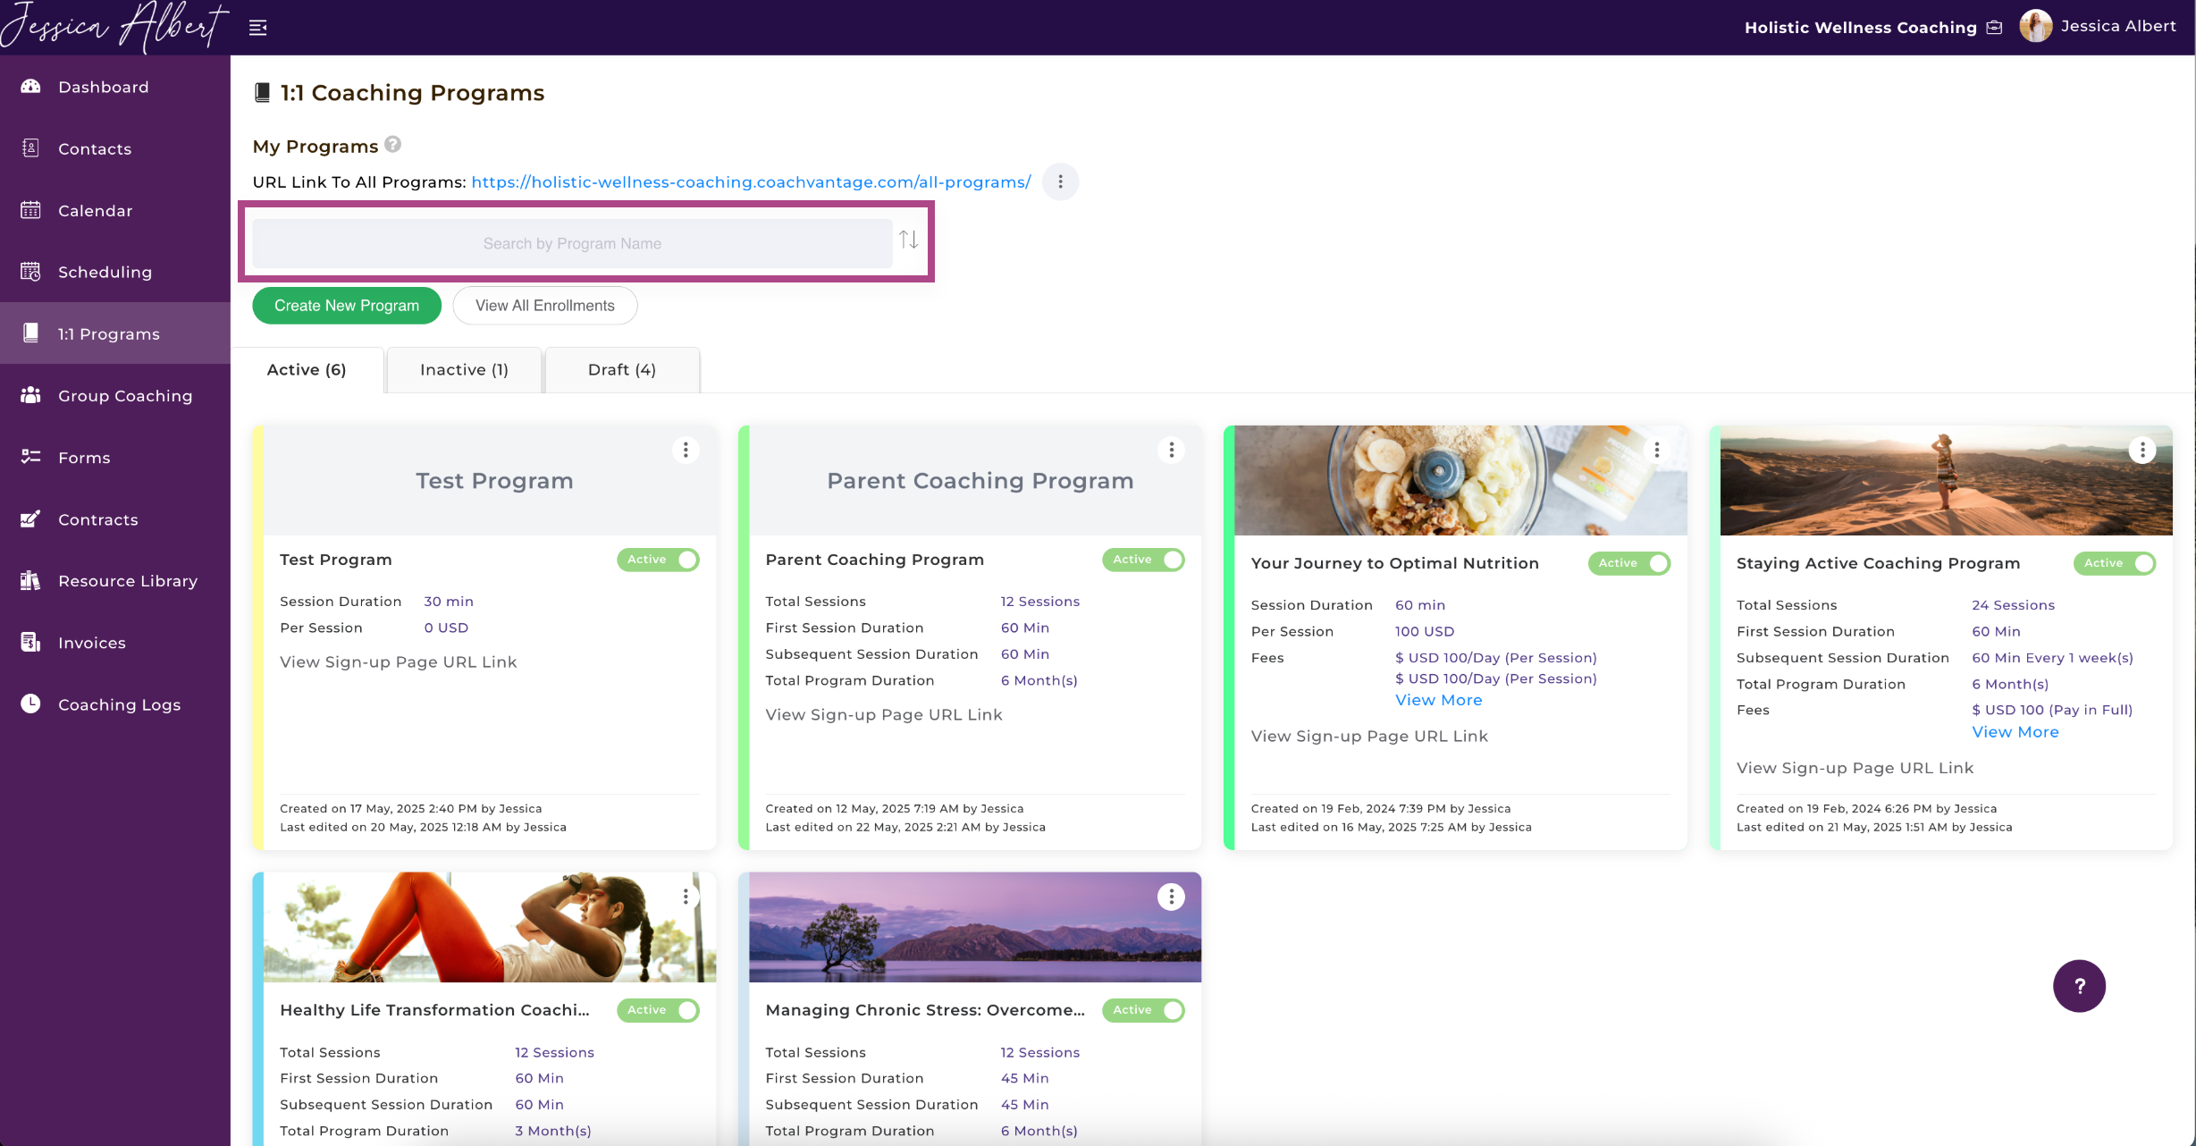Toggle Active switch on Staying Active program
This screenshot has width=2196, height=1146.
(x=2115, y=563)
